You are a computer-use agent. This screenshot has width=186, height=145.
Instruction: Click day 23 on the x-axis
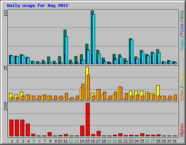tap(131, 141)
